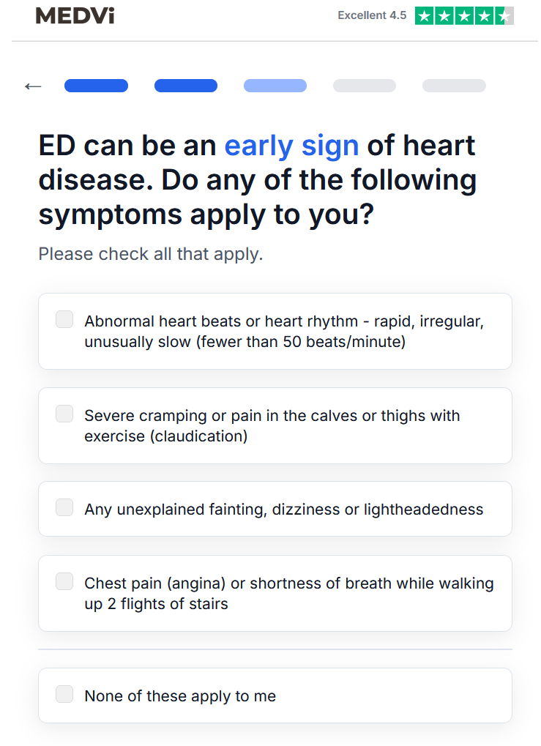The height and width of the screenshot is (746, 541).
Task: Click the first progress step bar
Action: [x=96, y=86]
